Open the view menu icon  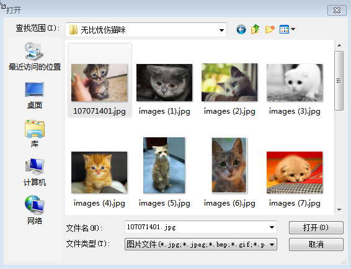click(287, 29)
